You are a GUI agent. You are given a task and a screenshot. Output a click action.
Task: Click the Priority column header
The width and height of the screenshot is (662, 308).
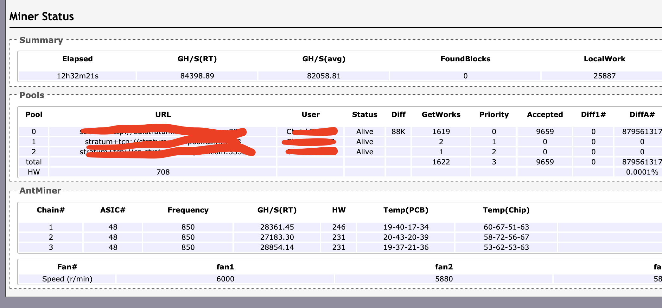click(x=494, y=114)
